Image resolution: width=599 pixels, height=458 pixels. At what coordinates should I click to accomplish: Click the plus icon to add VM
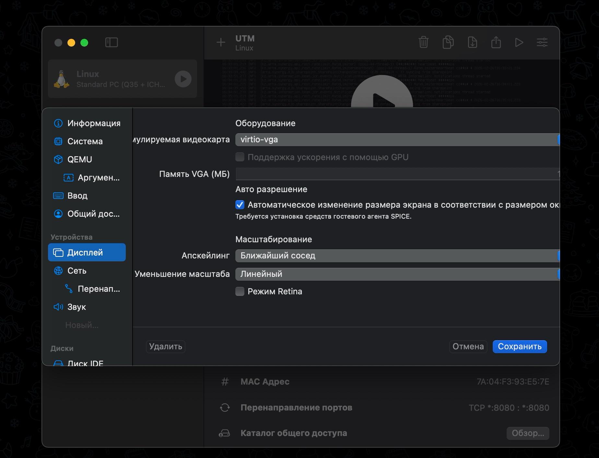[221, 42]
